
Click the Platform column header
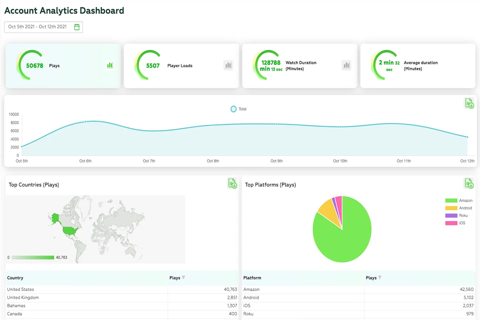pyautogui.click(x=252, y=278)
